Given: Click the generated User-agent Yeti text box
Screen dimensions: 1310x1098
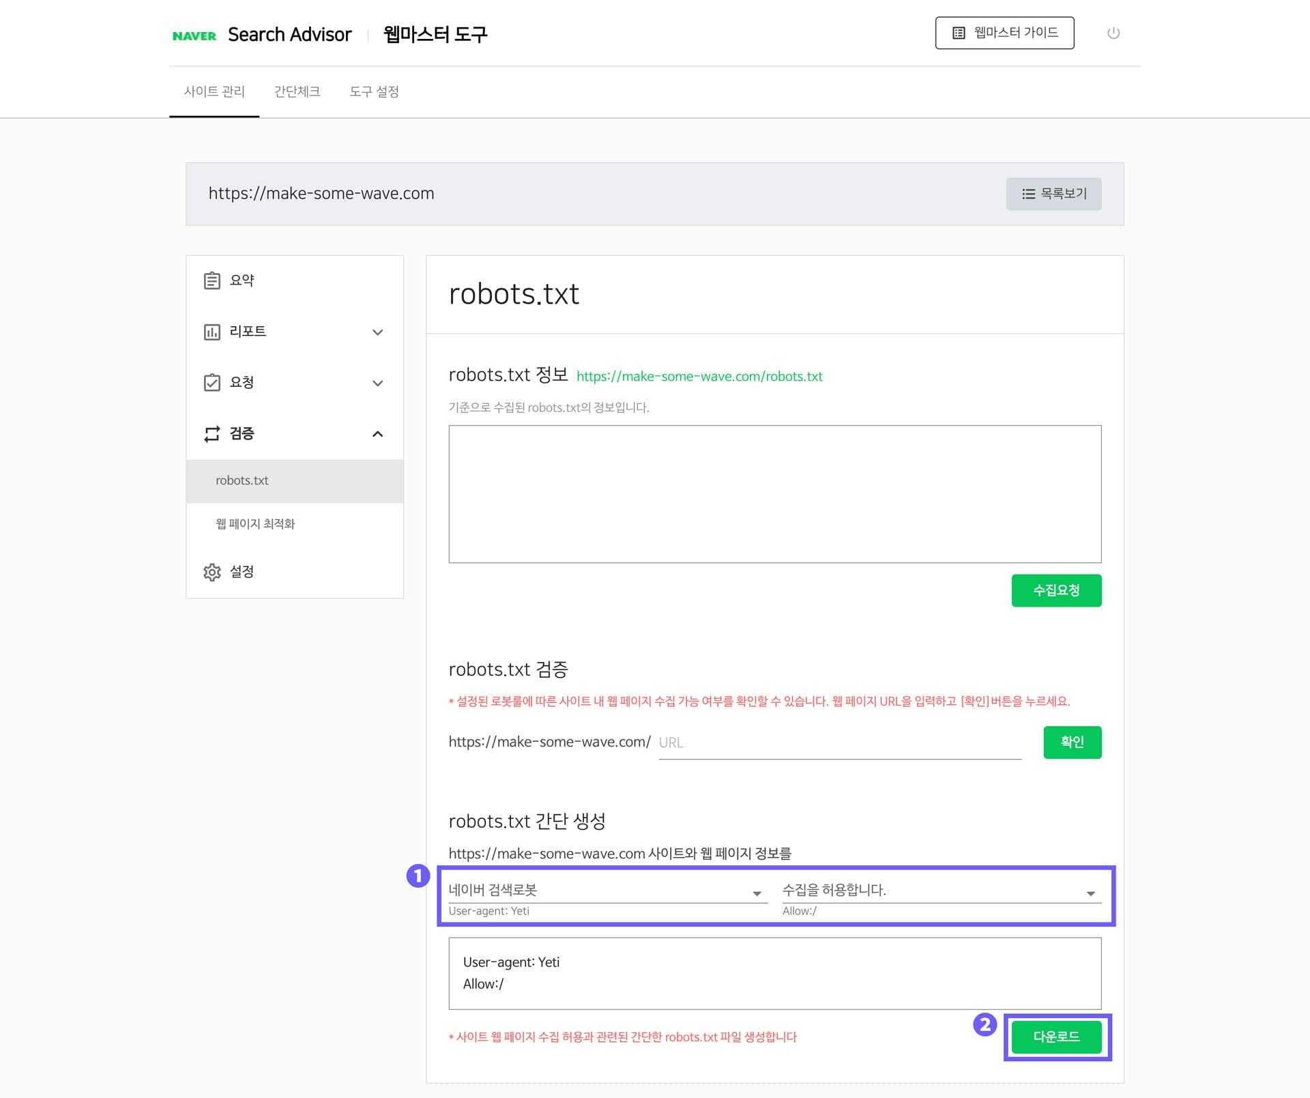Looking at the screenshot, I should pyautogui.click(x=775, y=974).
